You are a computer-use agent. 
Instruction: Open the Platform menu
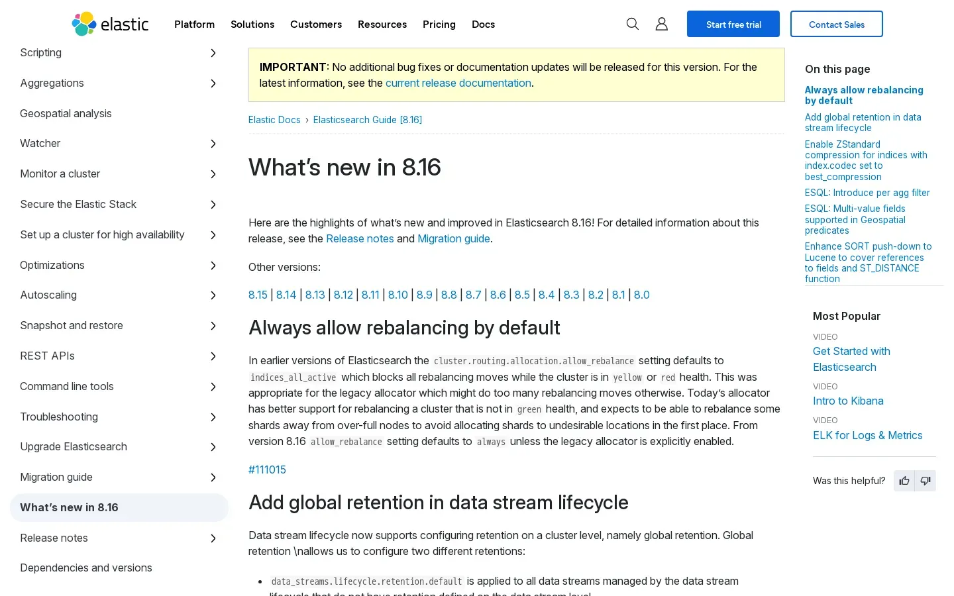[194, 25]
